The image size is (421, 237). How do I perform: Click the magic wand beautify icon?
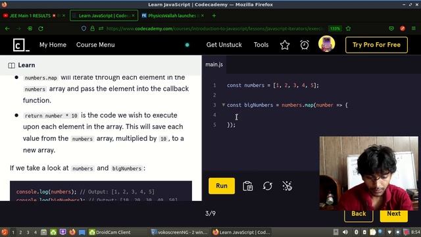tap(287, 186)
